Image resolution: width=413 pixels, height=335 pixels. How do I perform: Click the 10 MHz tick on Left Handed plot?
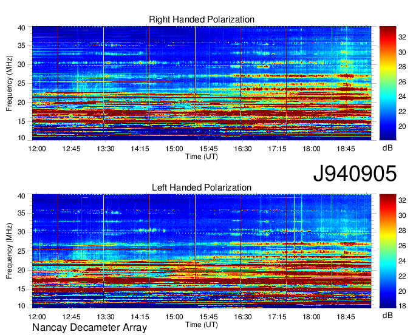(21, 306)
